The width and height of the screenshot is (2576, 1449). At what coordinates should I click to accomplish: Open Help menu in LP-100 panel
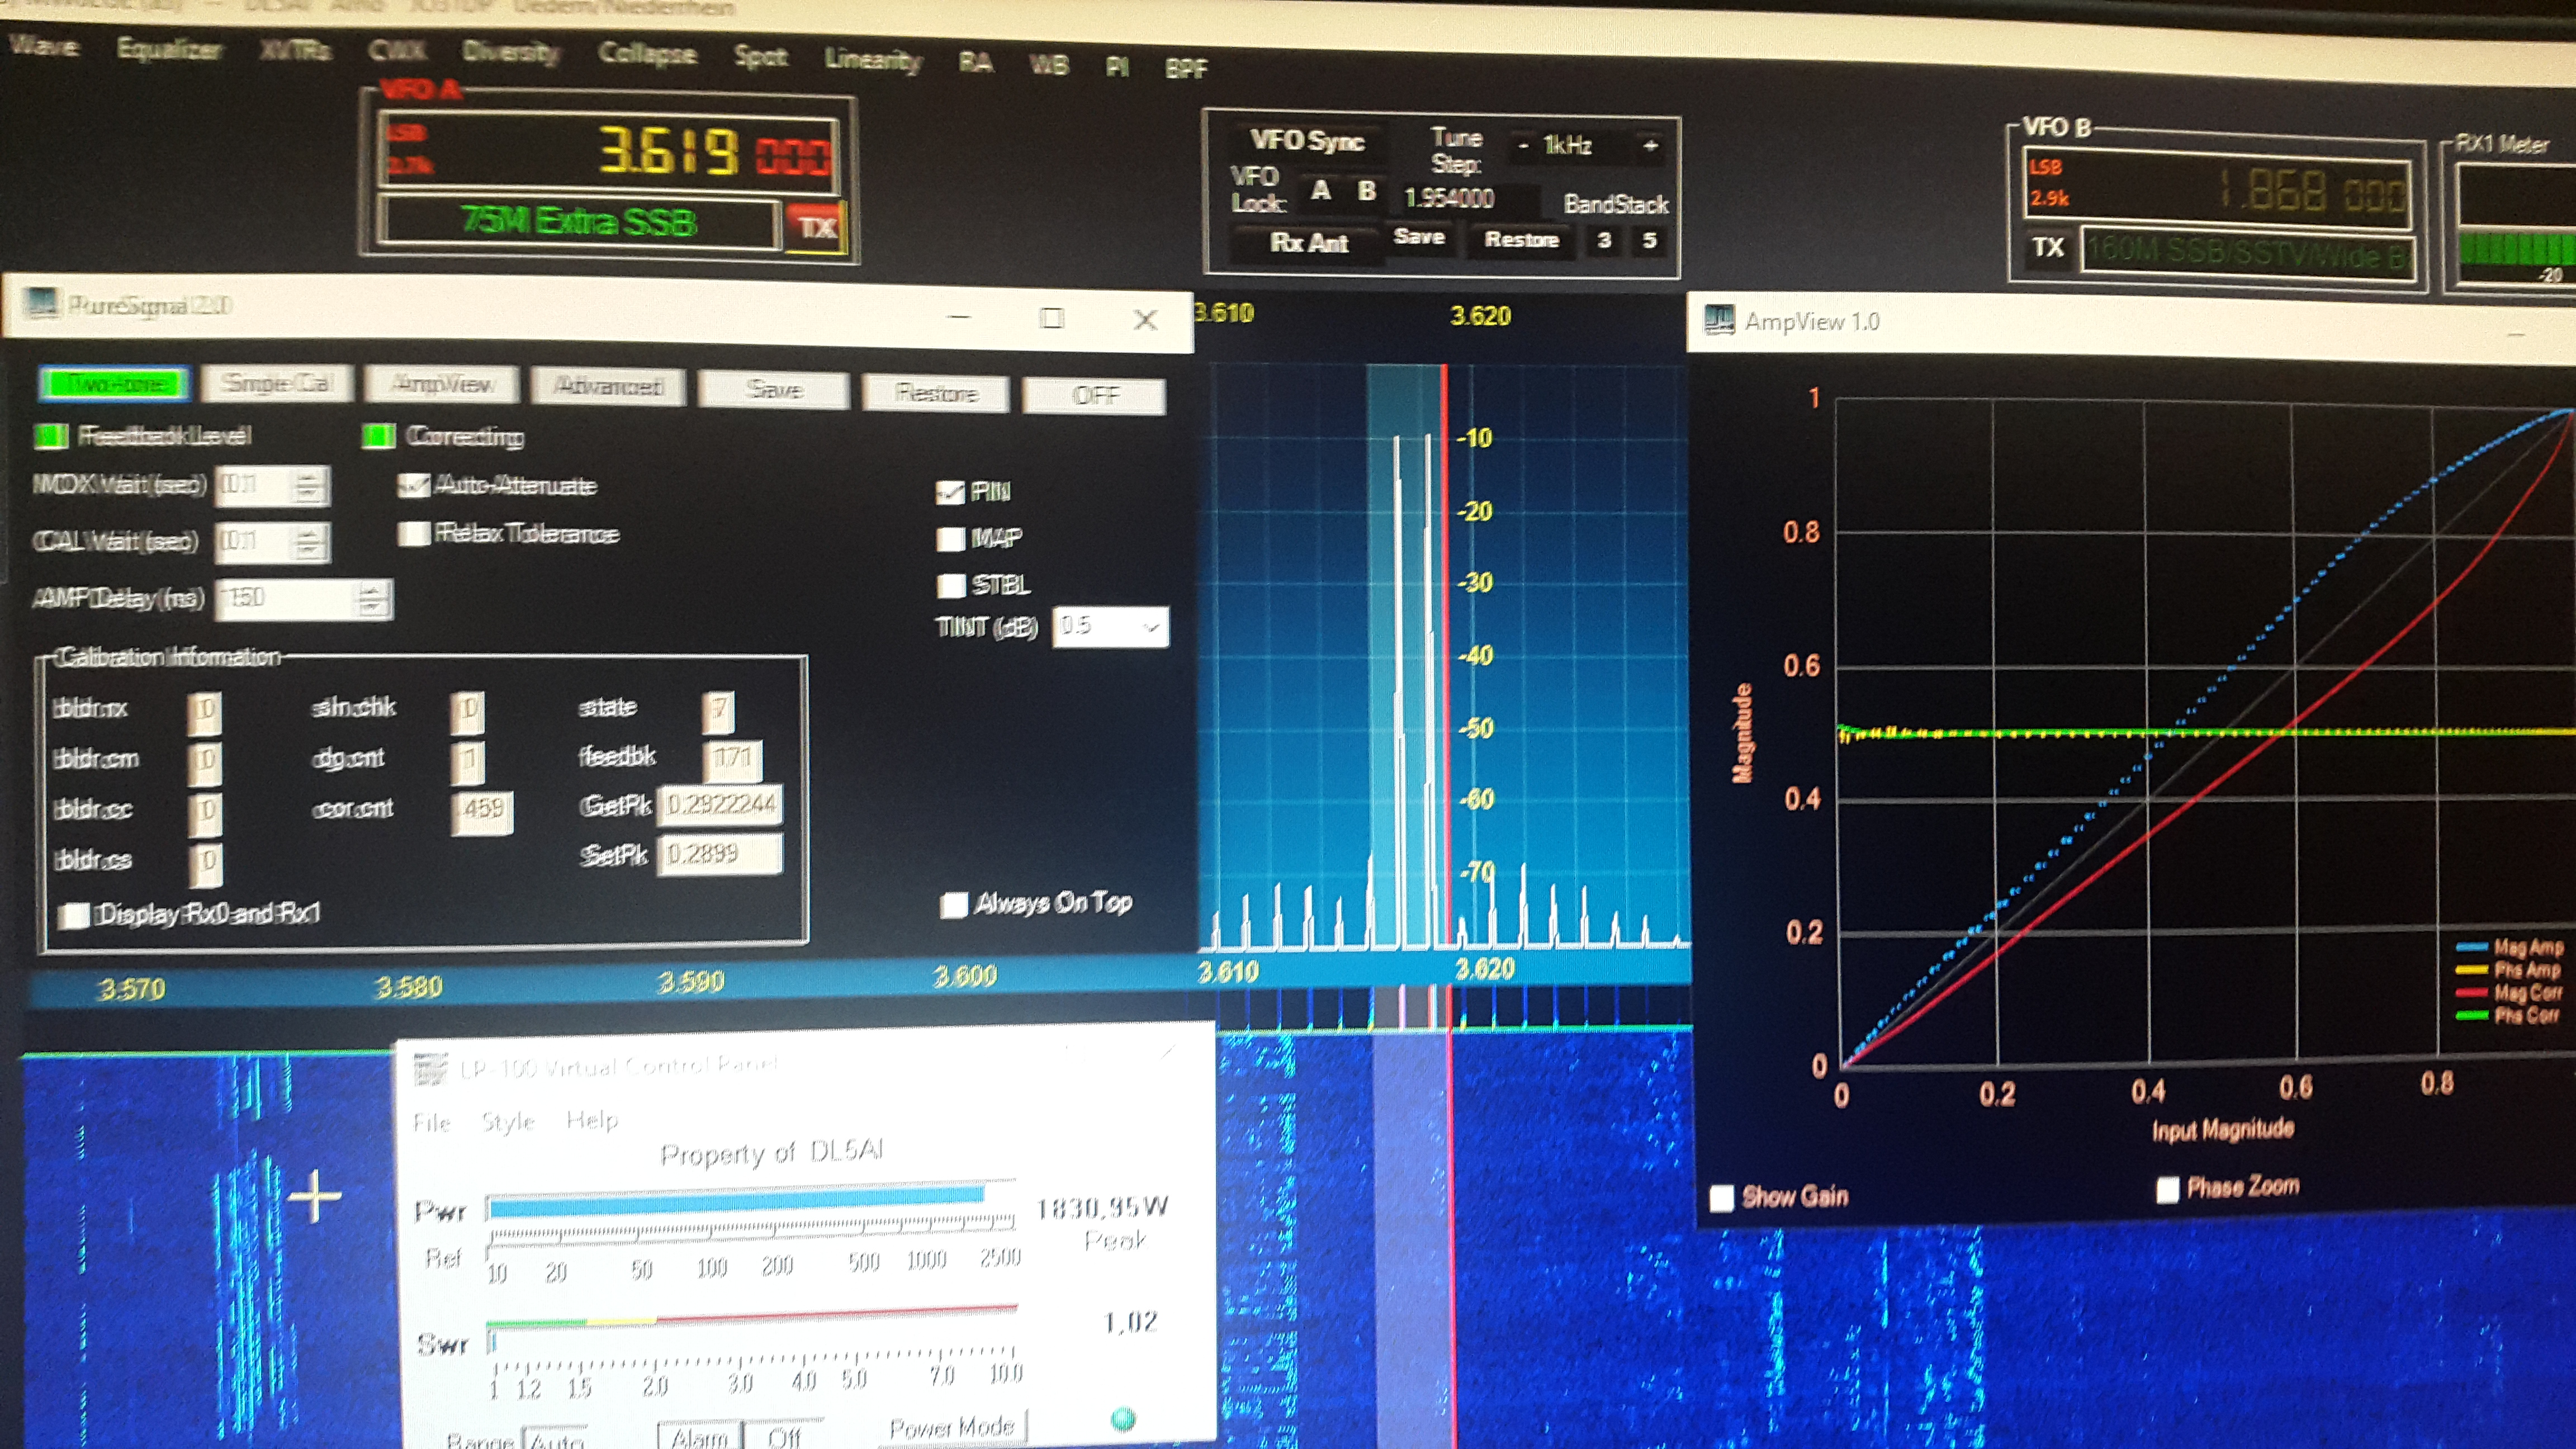pos(592,1120)
